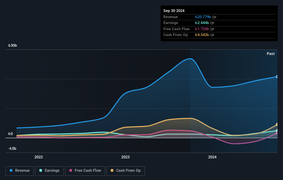Select the Free Cash Flow endpoint marker

tap(277, 133)
